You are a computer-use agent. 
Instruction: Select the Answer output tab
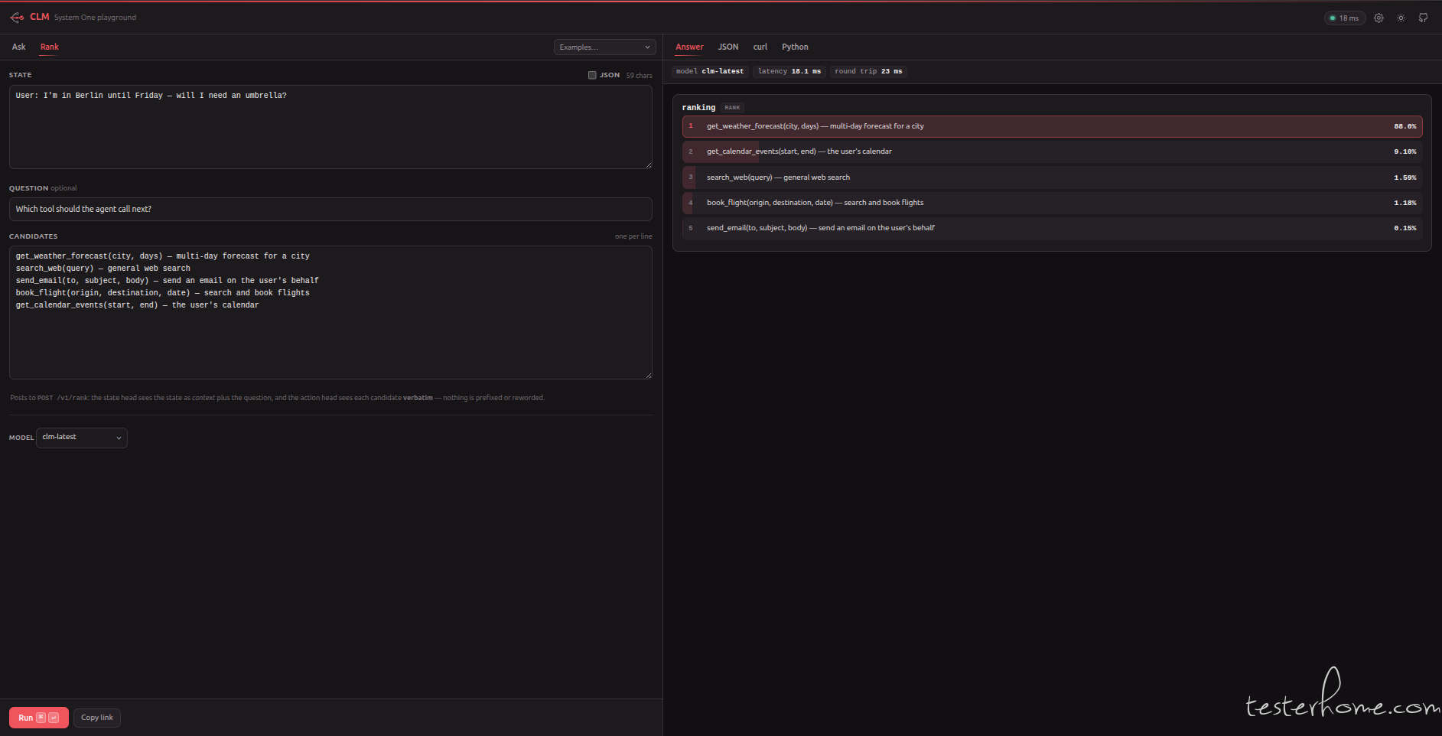[689, 47]
